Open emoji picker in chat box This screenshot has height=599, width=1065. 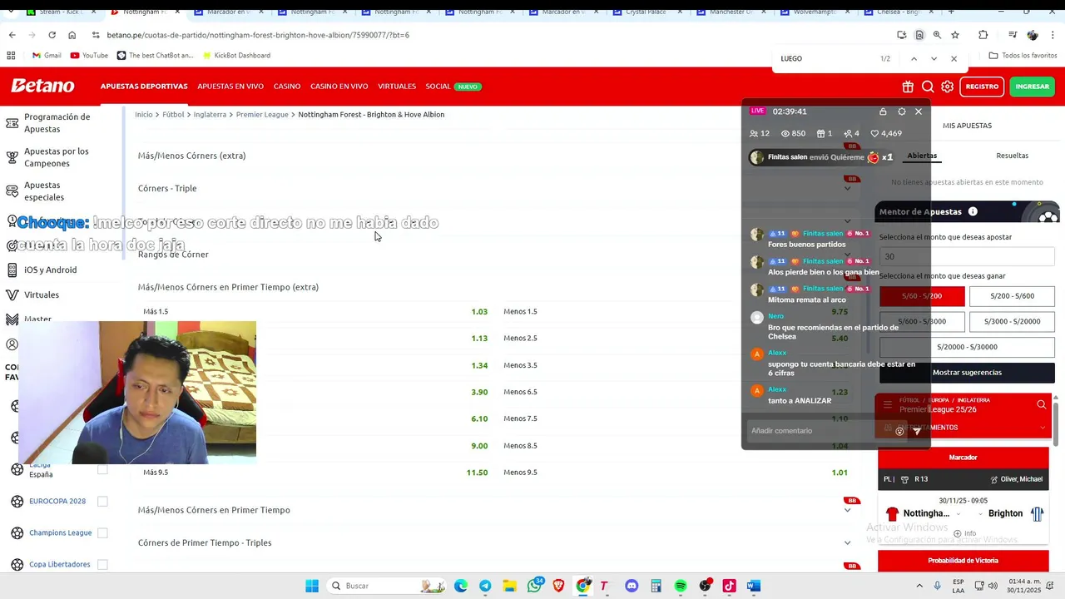(x=899, y=431)
